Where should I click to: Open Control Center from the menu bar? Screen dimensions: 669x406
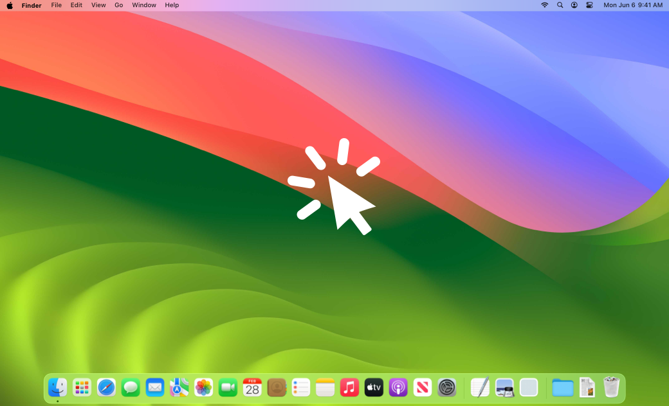589,5
